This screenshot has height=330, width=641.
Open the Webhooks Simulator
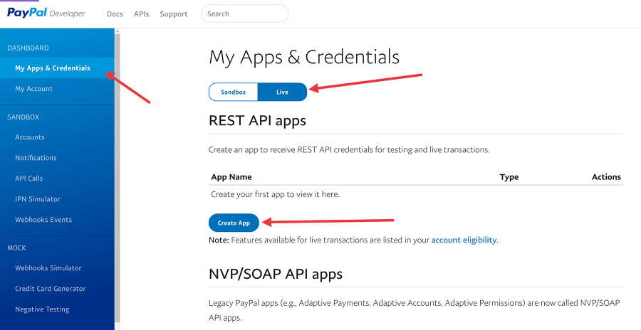click(48, 268)
